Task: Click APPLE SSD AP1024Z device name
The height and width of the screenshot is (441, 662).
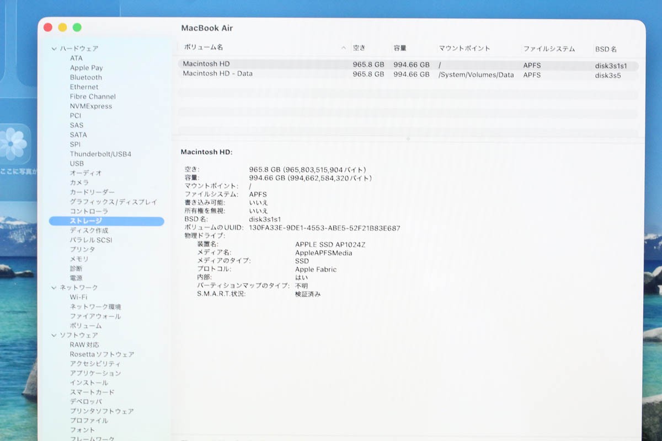Action: (x=330, y=244)
